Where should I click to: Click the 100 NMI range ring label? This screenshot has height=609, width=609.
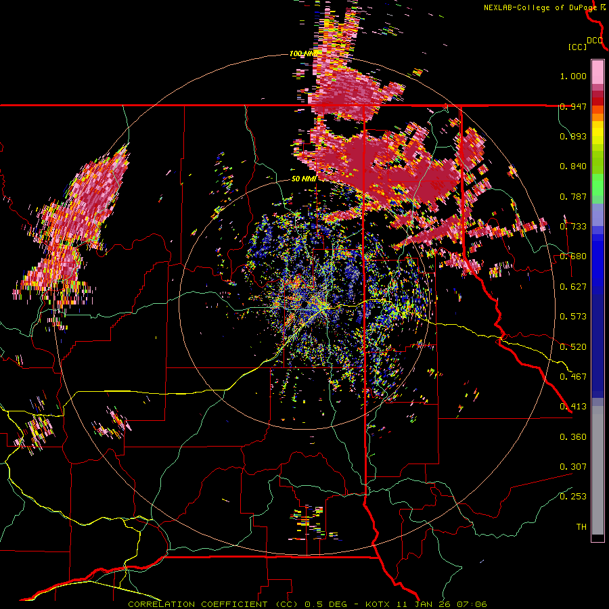coord(303,53)
